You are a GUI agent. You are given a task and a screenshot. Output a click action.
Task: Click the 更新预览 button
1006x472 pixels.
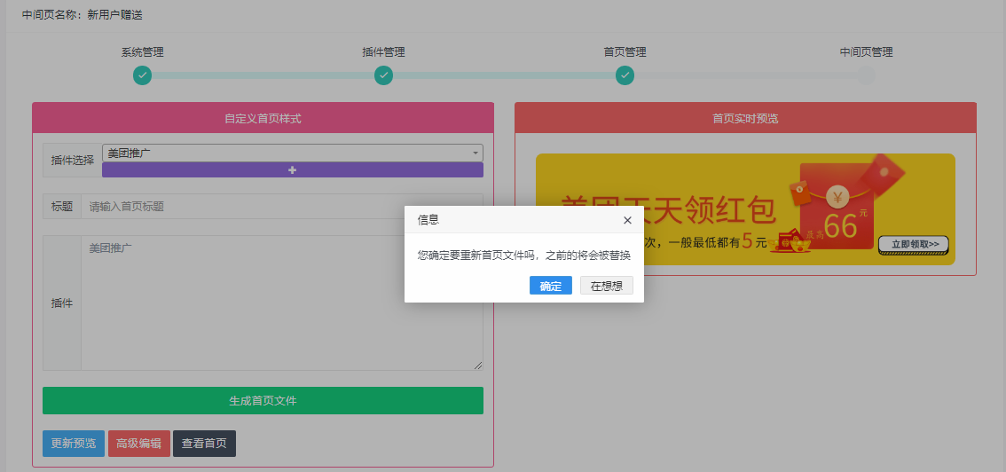74,444
